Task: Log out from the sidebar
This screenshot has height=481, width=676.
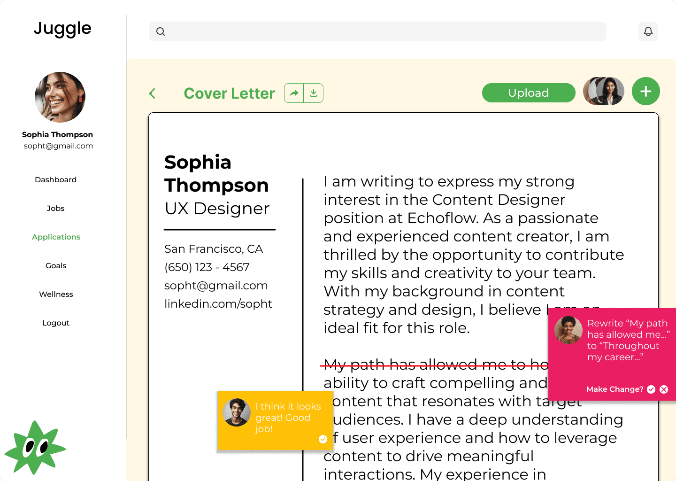Action: tap(56, 323)
